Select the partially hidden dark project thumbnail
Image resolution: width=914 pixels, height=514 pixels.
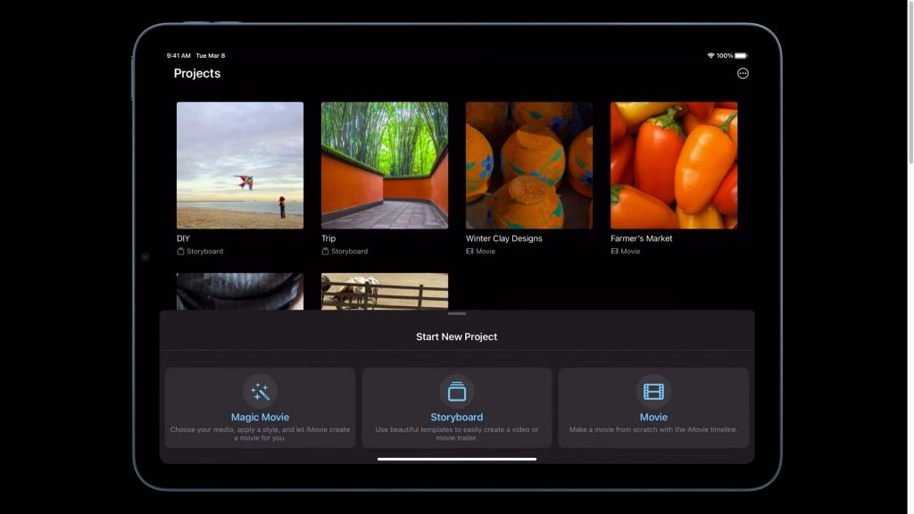tap(240, 291)
